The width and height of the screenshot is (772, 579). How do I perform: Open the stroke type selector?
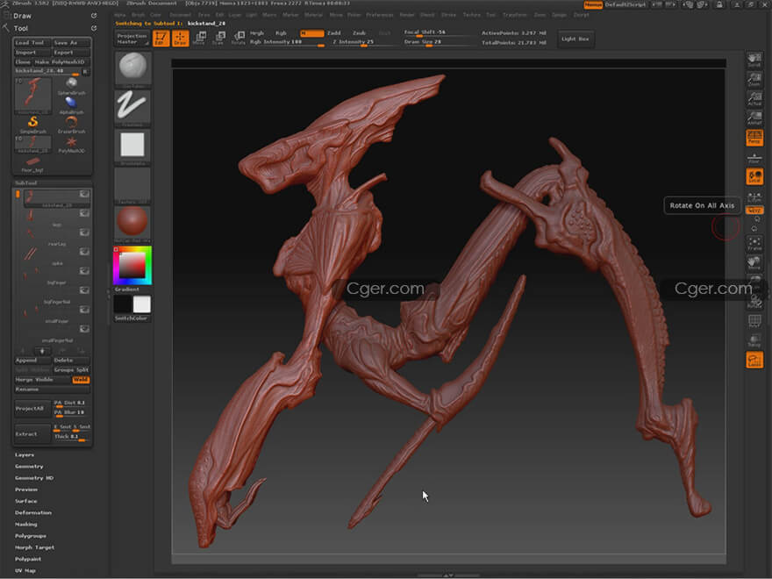click(x=133, y=107)
